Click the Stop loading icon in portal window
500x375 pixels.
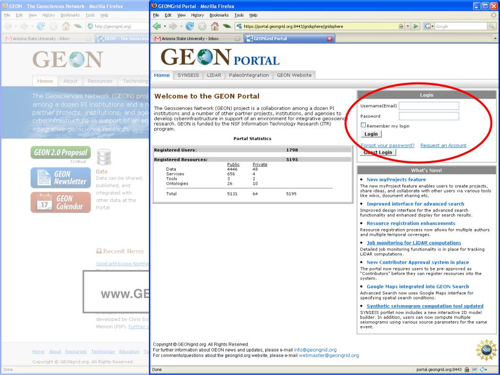(x=202, y=26)
